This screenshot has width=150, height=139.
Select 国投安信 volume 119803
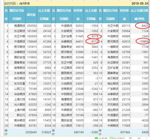[32, 57]
